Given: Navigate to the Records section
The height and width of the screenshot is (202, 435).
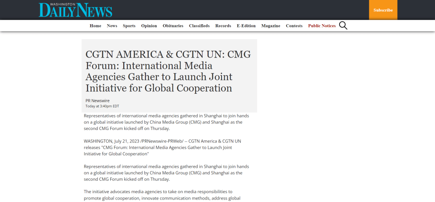Looking at the screenshot, I should click(x=223, y=26).
